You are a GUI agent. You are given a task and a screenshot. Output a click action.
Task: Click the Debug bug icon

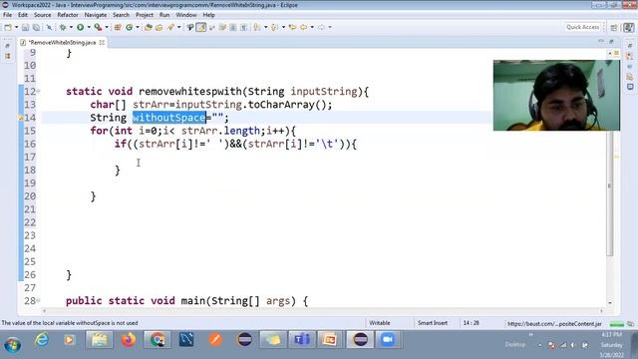(63, 27)
